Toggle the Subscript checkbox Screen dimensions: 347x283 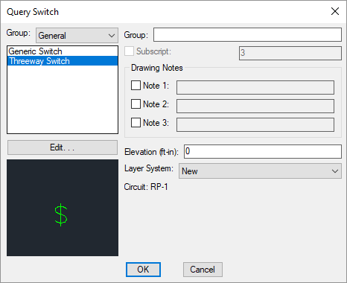[129, 51]
